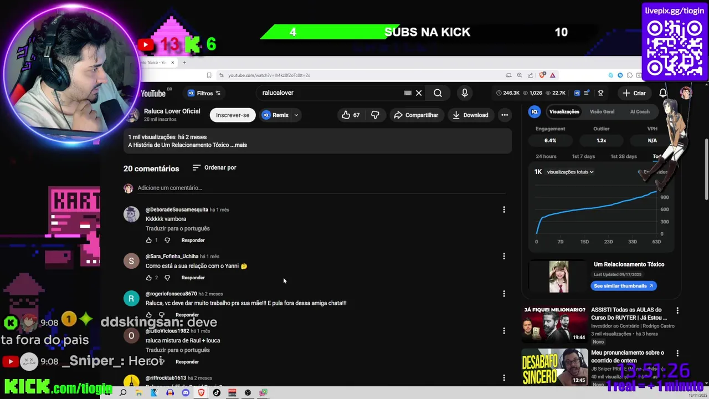Open OBS Studio from taskbar
709x399 pixels.
[x=248, y=393]
